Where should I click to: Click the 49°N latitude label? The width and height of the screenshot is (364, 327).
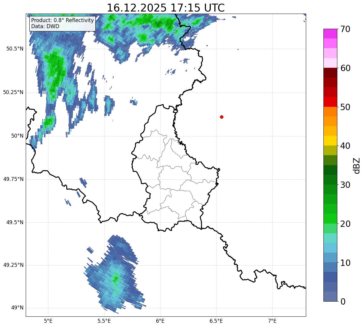click(x=17, y=308)
